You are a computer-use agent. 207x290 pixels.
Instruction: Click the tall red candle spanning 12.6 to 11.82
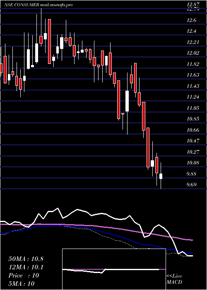click(x=49, y=41)
